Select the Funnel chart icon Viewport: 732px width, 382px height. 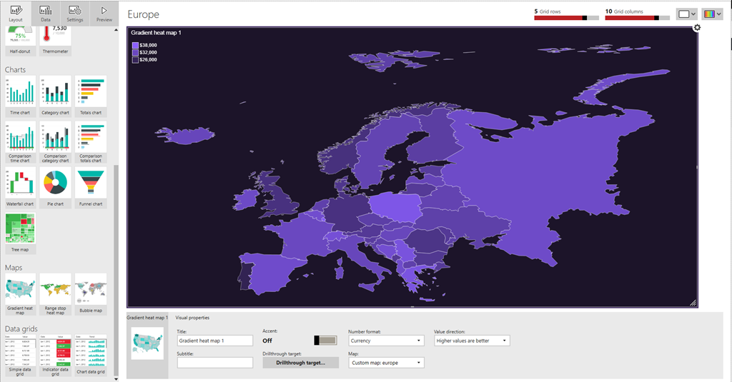click(x=91, y=184)
